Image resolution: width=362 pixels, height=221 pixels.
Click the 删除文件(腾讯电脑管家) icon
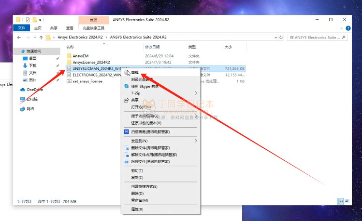coord(127,148)
